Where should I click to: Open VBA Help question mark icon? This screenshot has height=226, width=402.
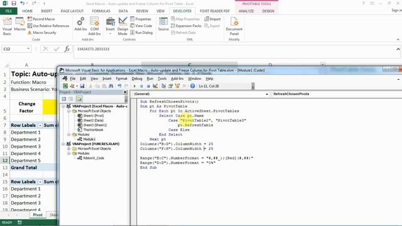(x=193, y=86)
